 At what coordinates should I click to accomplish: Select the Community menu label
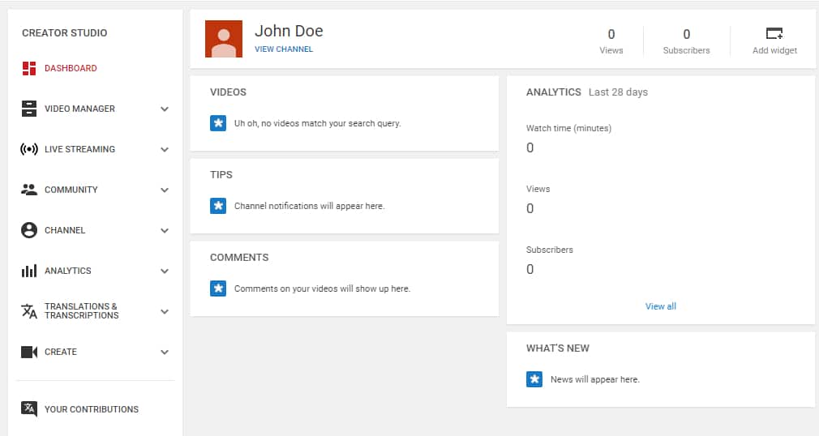71,190
